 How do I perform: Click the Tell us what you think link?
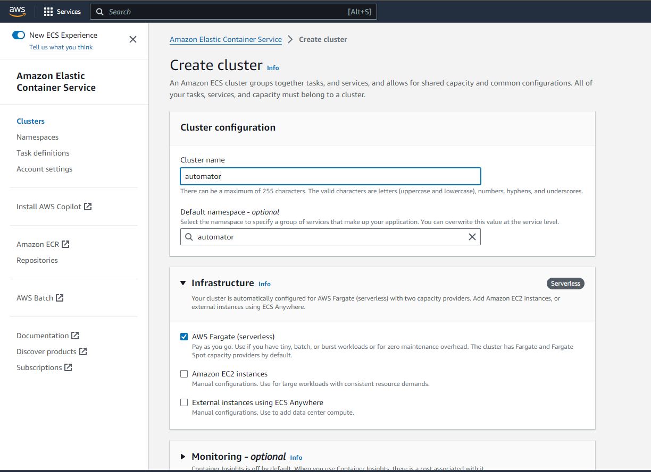tap(61, 47)
